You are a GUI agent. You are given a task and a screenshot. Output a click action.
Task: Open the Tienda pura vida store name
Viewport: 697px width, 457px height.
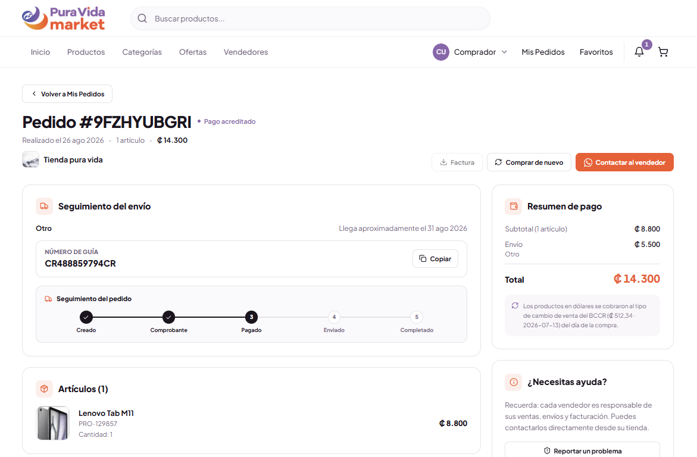tap(73, 160)
